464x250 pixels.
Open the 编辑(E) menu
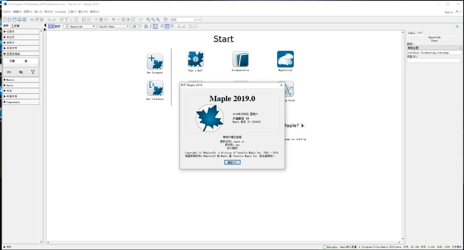click(17, 12)
